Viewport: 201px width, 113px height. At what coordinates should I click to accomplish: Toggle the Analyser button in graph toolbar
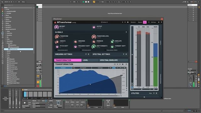coord(63,68)
